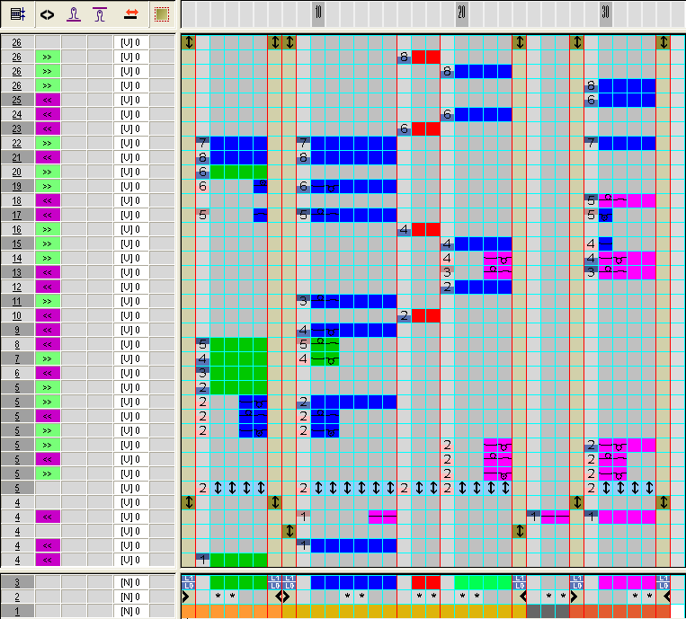Click the row list settings icon in toolbar
686x619 pixels.
[x=17, y=14]
